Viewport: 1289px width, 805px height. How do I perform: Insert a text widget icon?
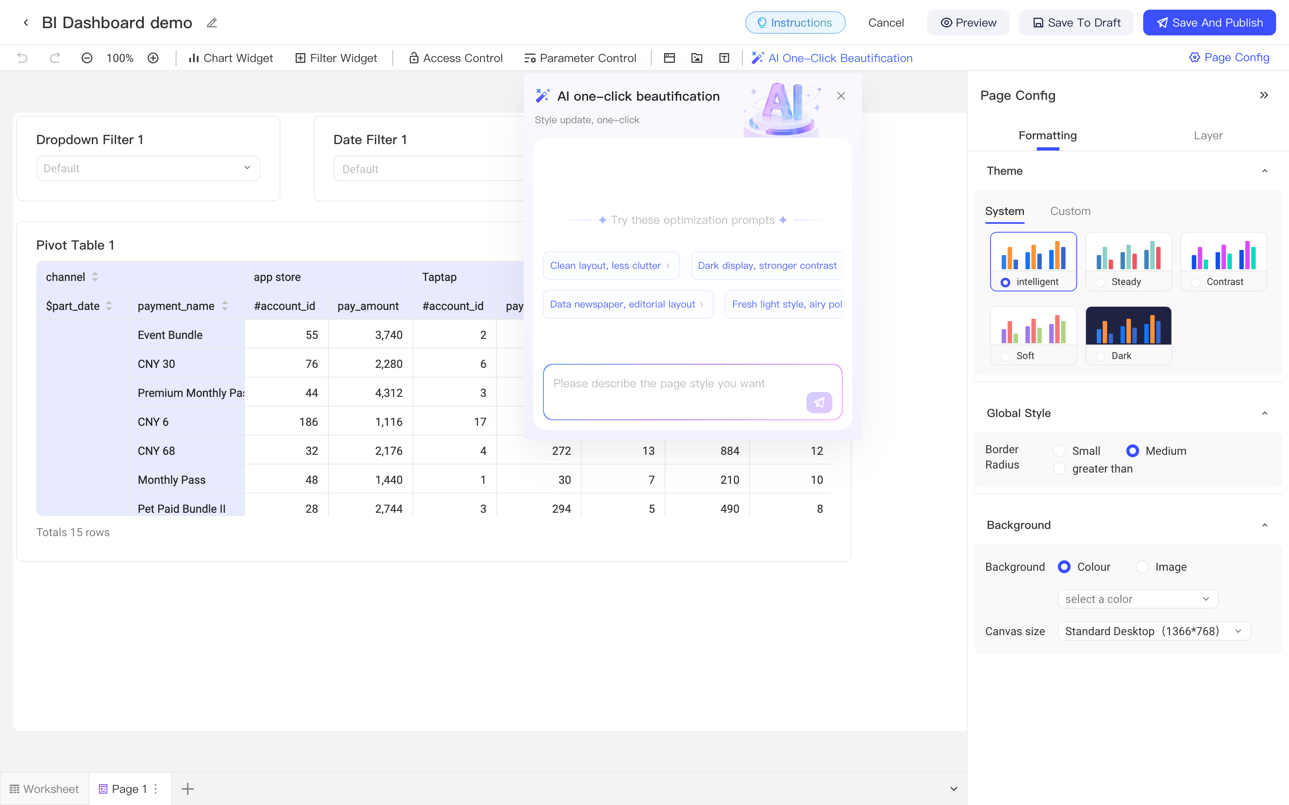pos(724,58)
